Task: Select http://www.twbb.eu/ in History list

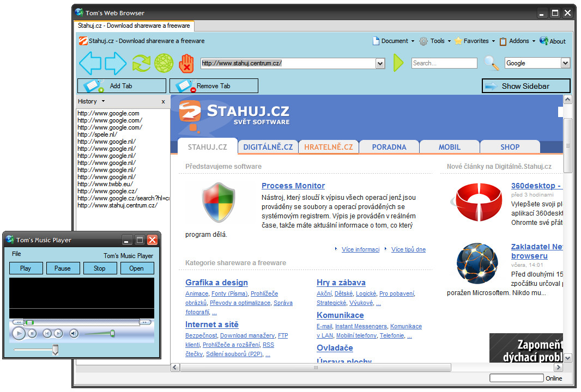Action: coord(105,185)
